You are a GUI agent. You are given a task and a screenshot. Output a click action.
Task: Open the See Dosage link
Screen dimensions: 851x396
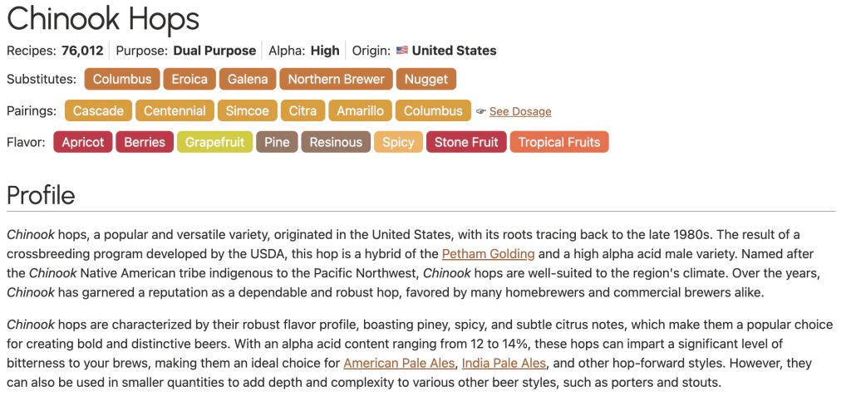[520, 111]
